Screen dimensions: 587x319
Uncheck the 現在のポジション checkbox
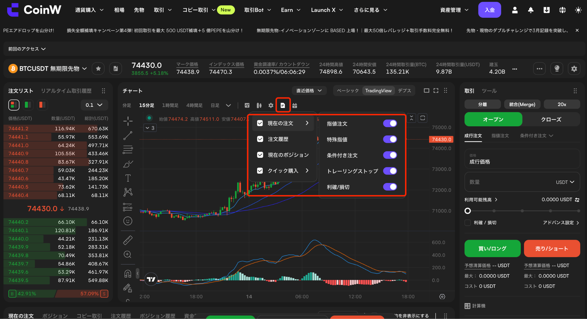tap(260, 155)
